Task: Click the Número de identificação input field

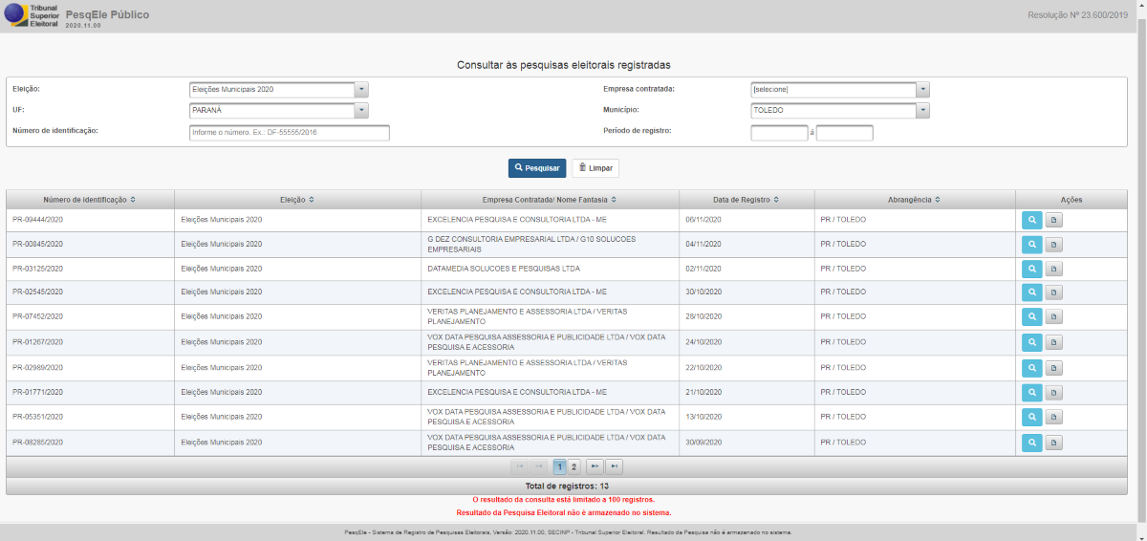Action: click(290, 133)
